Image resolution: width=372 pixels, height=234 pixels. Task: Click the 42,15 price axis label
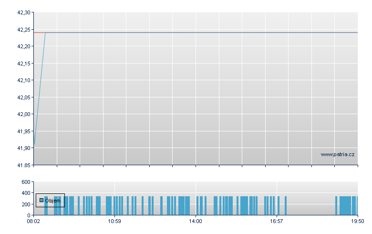tap(24, 64)
